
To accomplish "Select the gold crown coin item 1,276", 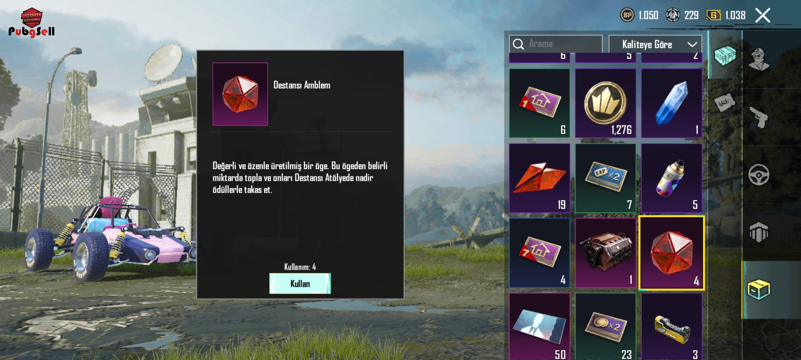I will [x=605, y=103].
